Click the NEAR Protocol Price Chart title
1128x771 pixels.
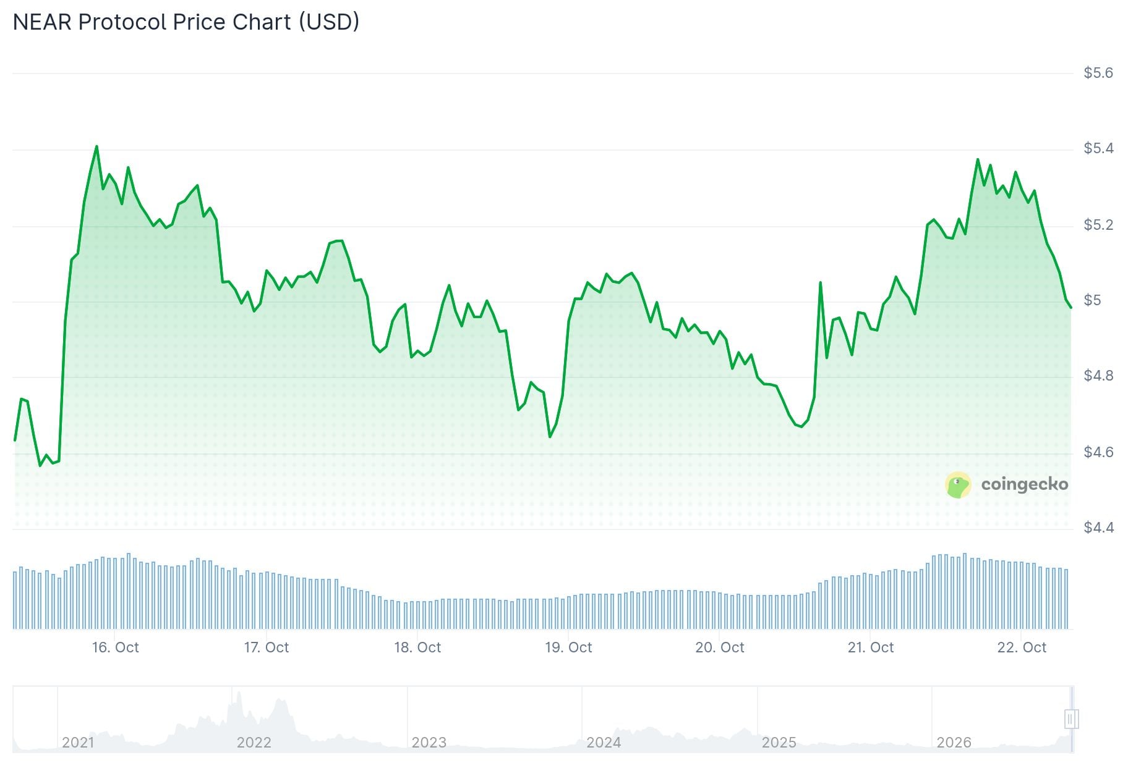186,22
